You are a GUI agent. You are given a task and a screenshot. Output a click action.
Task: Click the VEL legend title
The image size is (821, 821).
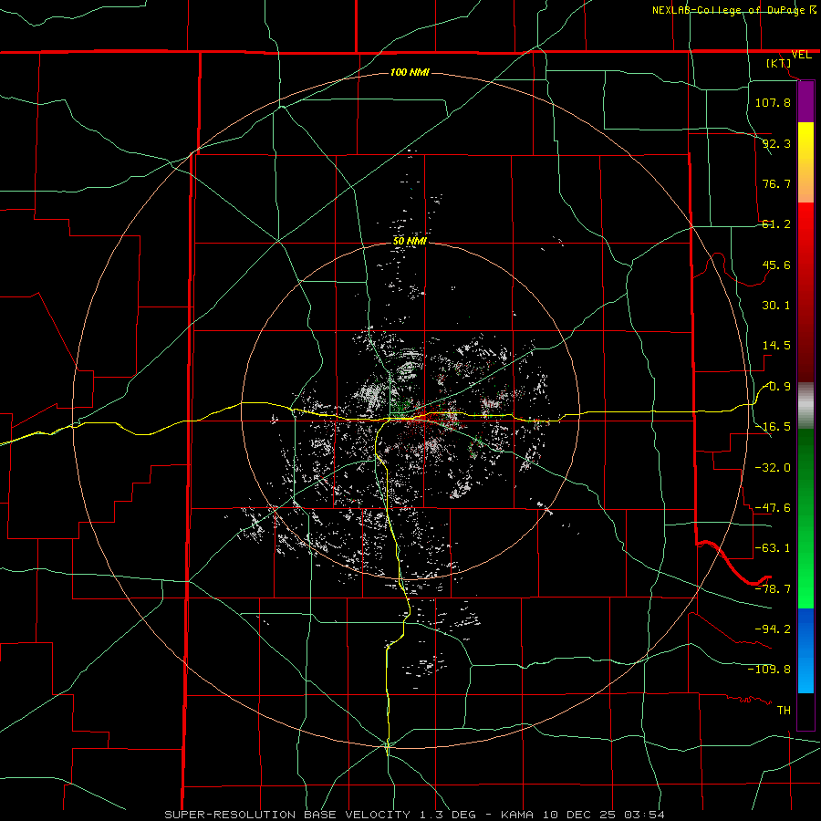pos(801,55)
